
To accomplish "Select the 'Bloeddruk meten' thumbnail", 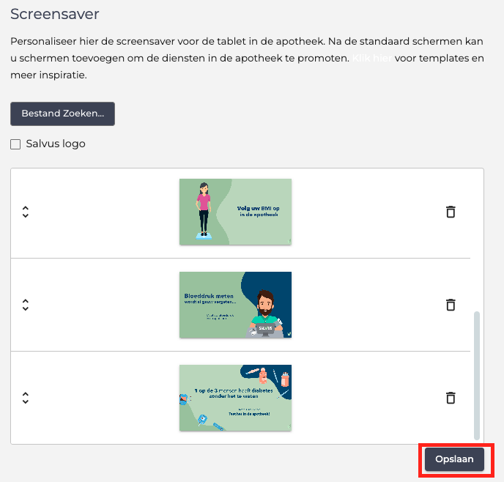I will (x=235, y=305).
